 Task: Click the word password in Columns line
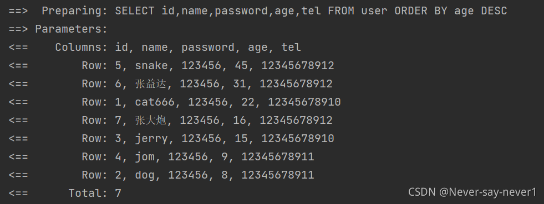[208, 48]
